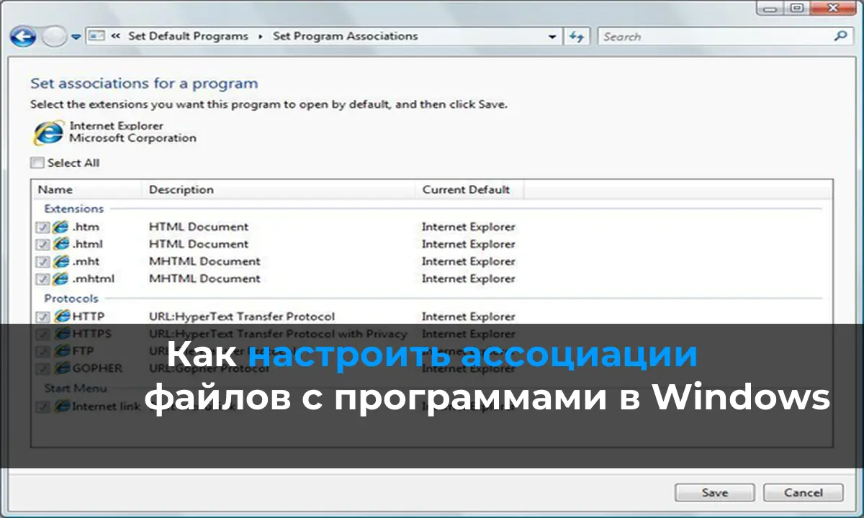
Task: Click the IE icon beside .mhtml
Action: pyautogui.click(x=61, y=278)
